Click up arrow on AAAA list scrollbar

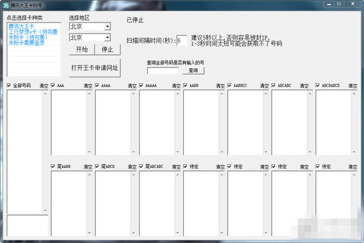pyautogui.click(x=134, y=93)
